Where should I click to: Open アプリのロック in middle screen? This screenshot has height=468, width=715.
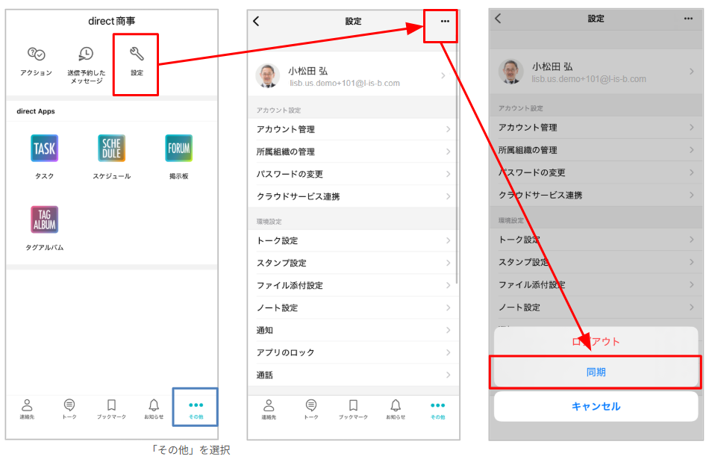(353, 352)
